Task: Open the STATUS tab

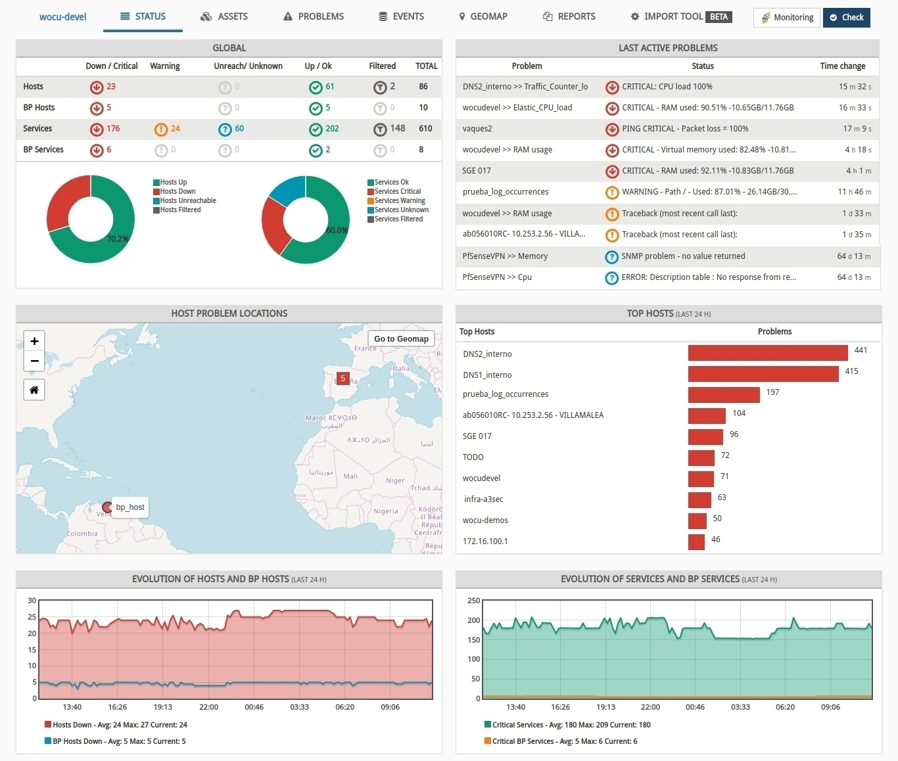Action: coord(143,16)
